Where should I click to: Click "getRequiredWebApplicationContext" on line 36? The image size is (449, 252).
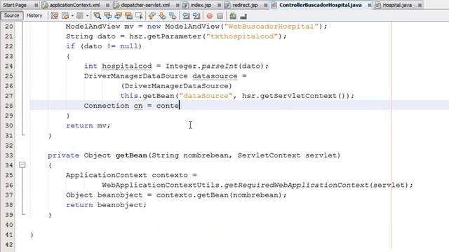click(x=296, y=185)
